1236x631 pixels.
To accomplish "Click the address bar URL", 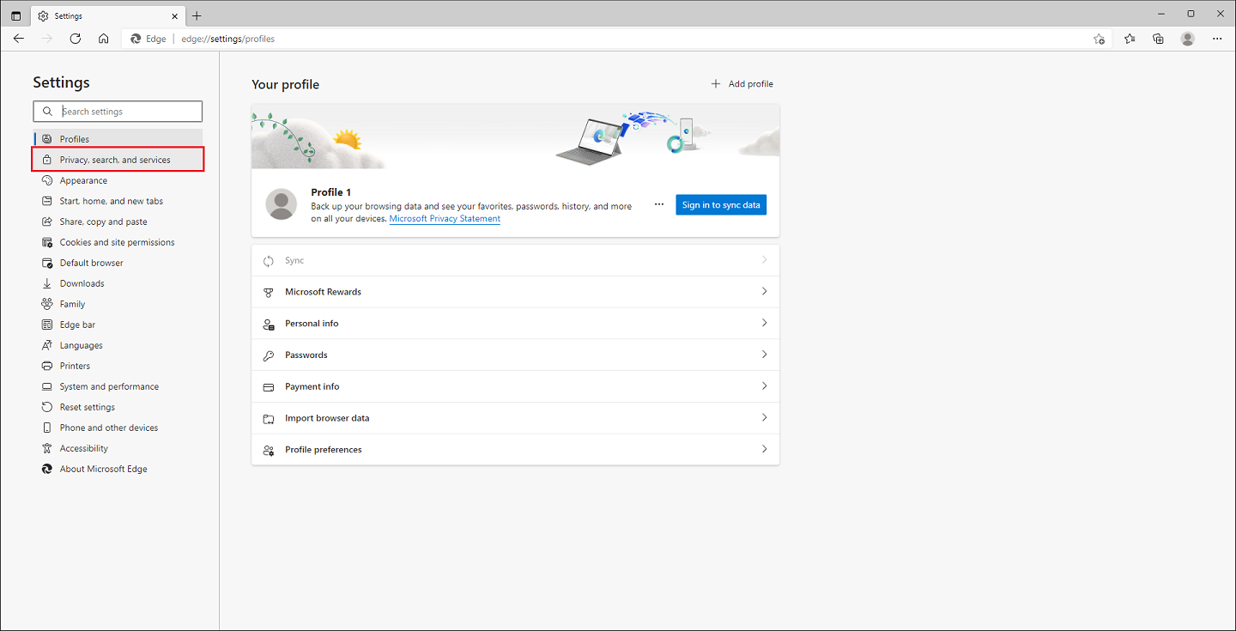I will [228, 39].
